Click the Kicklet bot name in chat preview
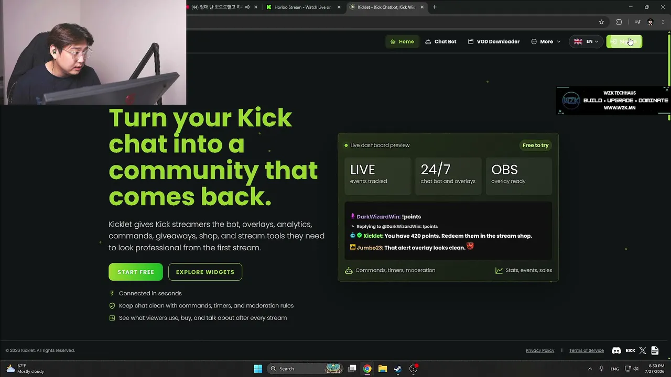The image size is (671, 377). (373, 236)
